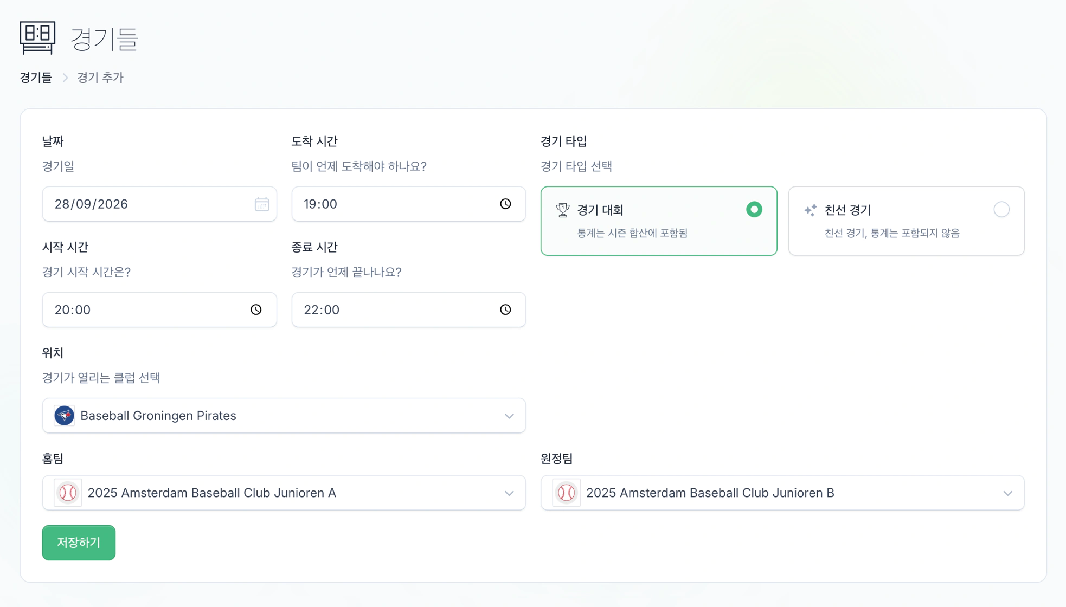The image size is (1066, 607).
Task: Click the end time input 22:00
Action: tap(409, 309)
